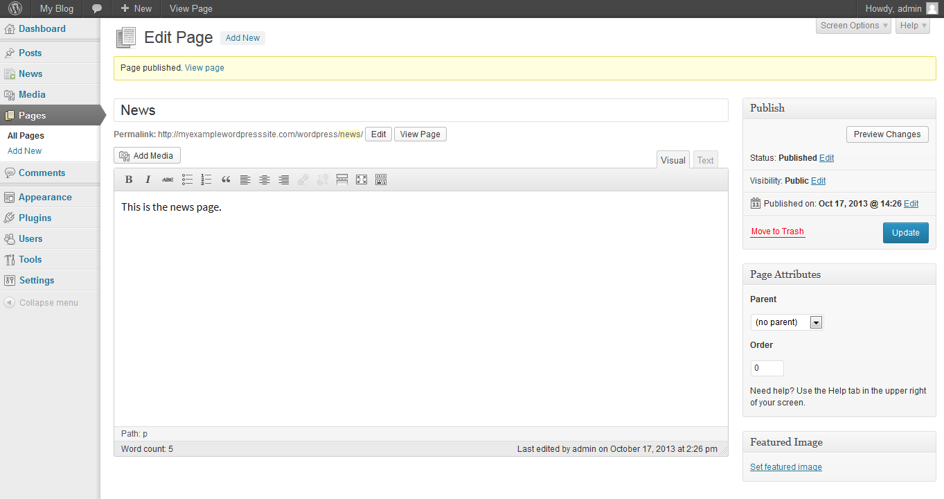Go to All Pages submenu item
944x499 pixels.
(x=26, y=136)
